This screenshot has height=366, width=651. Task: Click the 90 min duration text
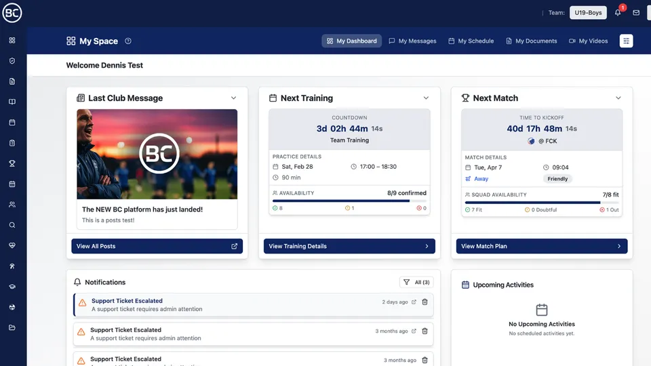pyautogui.click(x=291, y=177)
